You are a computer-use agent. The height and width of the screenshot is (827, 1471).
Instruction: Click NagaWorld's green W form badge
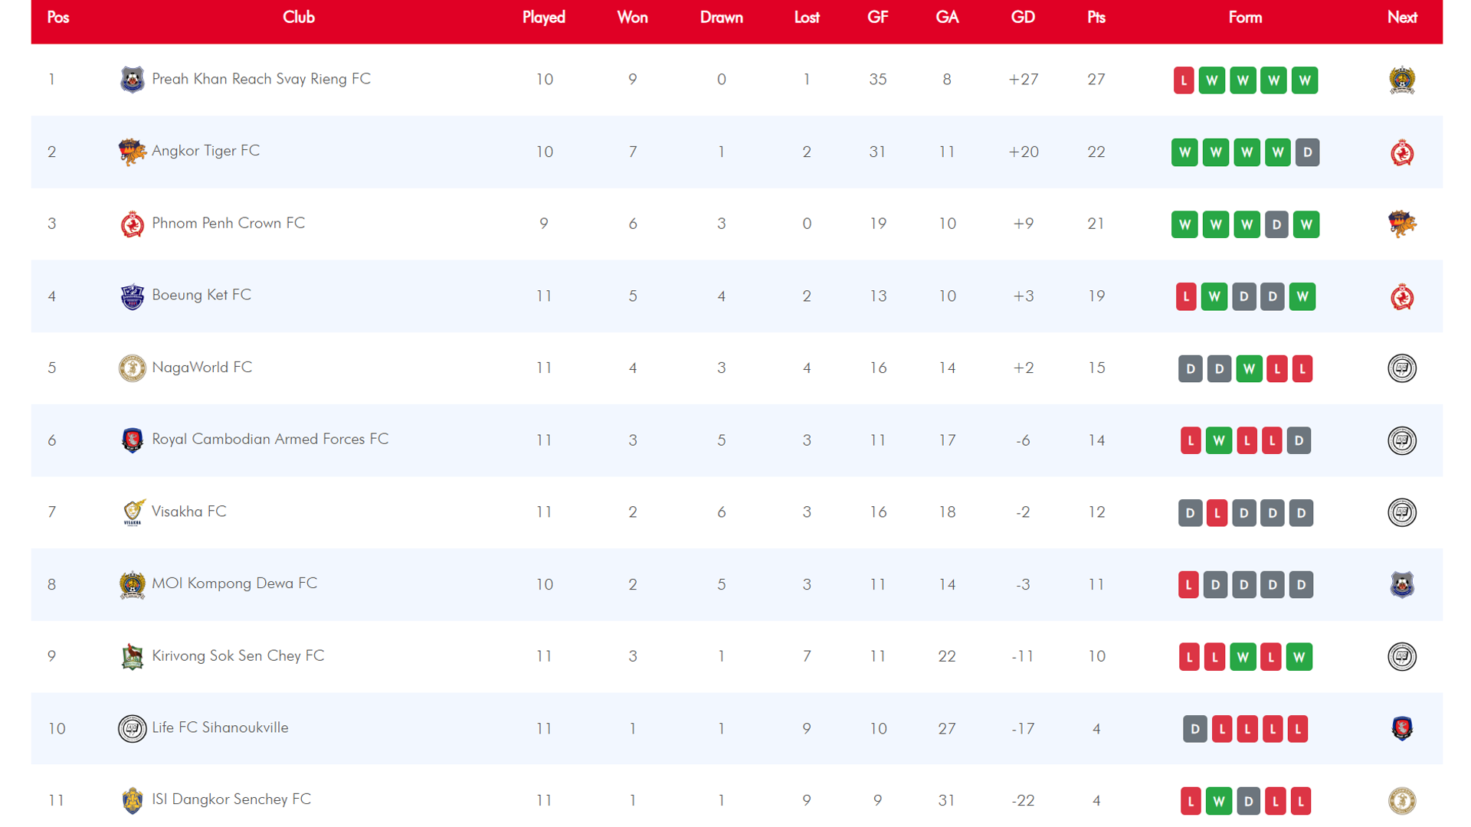(x=1248, y=369)
